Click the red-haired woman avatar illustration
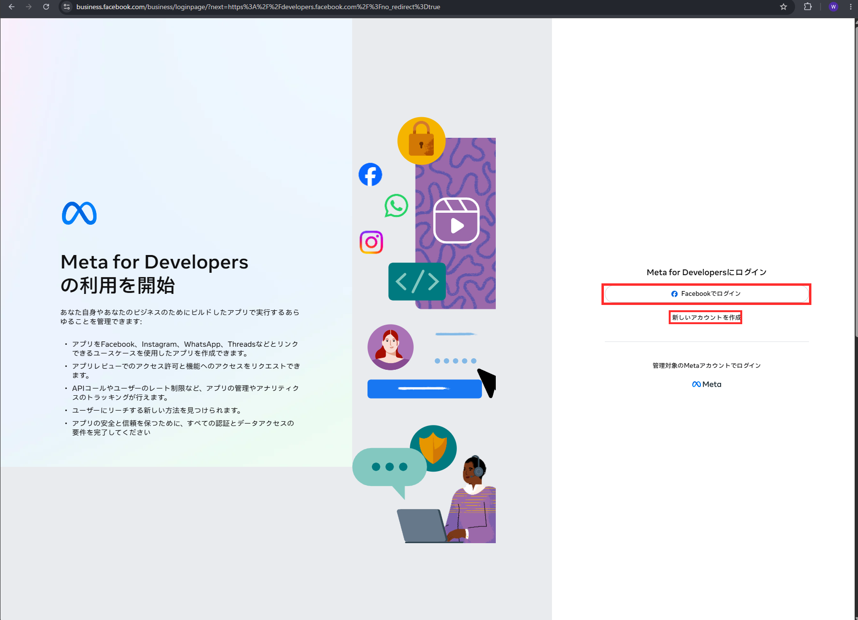This screenshot has width=858, height=620. coord(391,347)
